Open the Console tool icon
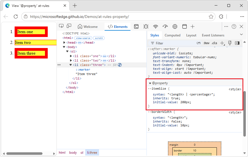This screenshot has height=157, width=248. 136,26
